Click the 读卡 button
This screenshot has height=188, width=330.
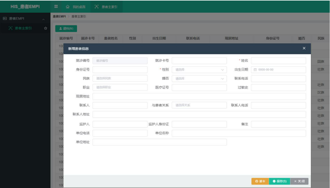tap(260, 181)
